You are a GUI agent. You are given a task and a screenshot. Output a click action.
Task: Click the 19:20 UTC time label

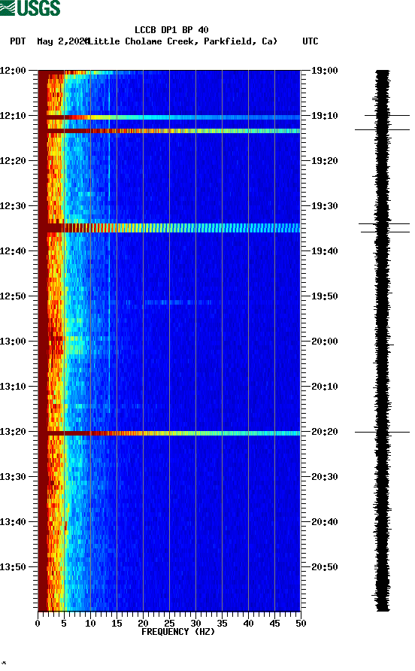coord(324,161)
